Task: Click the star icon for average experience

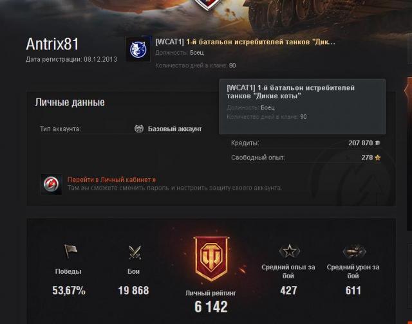Action: point(289,251)
